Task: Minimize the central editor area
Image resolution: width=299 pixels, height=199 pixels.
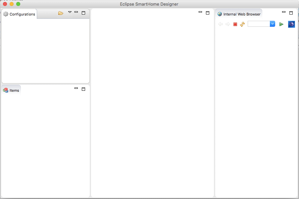Action: [200, 12]
